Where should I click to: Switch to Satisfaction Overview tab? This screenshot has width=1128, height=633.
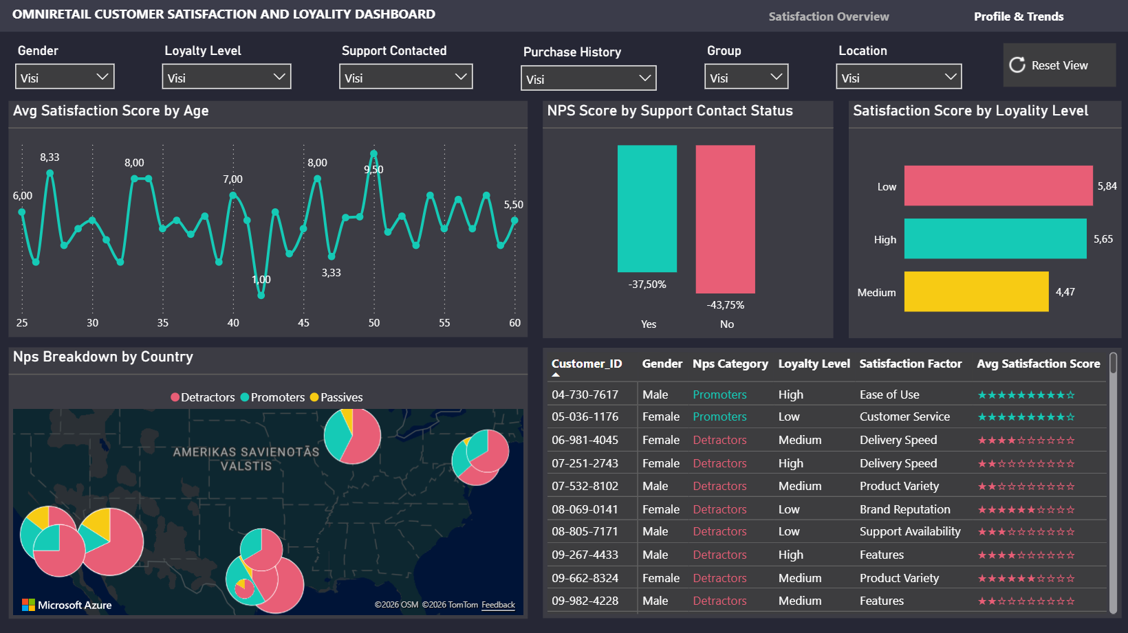[829, 16]
